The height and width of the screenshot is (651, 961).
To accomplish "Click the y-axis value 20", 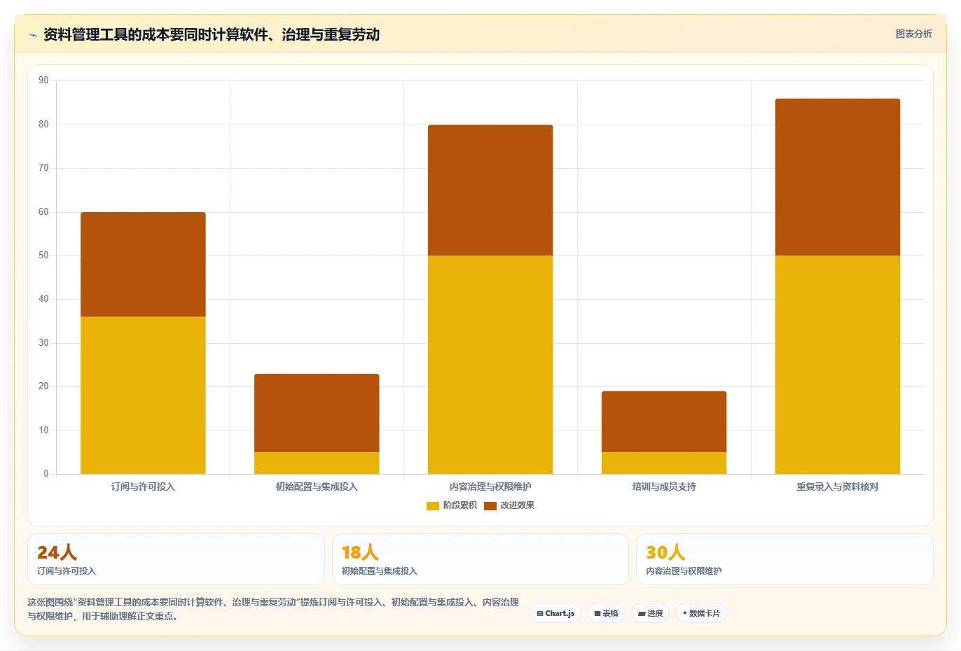I will (x=43, y=386).
